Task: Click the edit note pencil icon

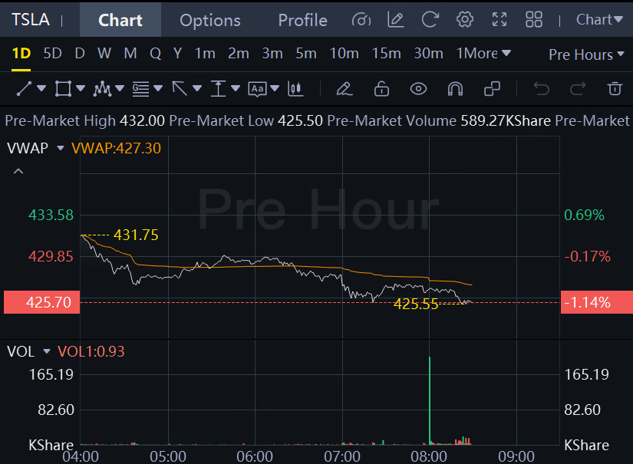Action: tap(396, 19)
